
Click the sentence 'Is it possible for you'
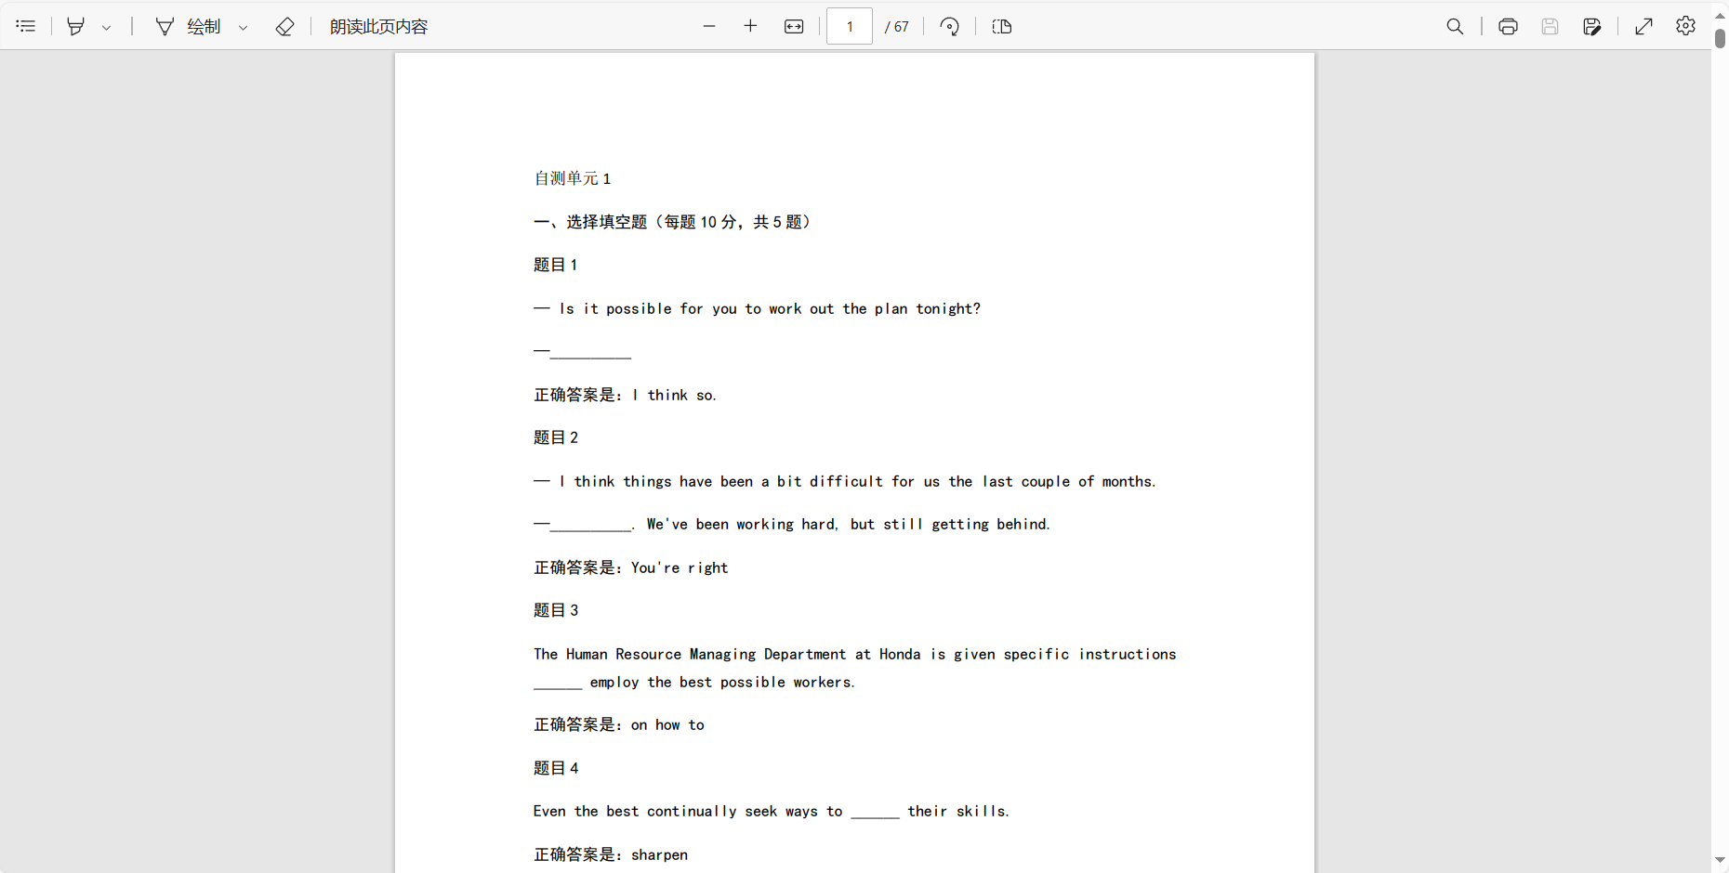pyautogui.click(x=758, y=308)
